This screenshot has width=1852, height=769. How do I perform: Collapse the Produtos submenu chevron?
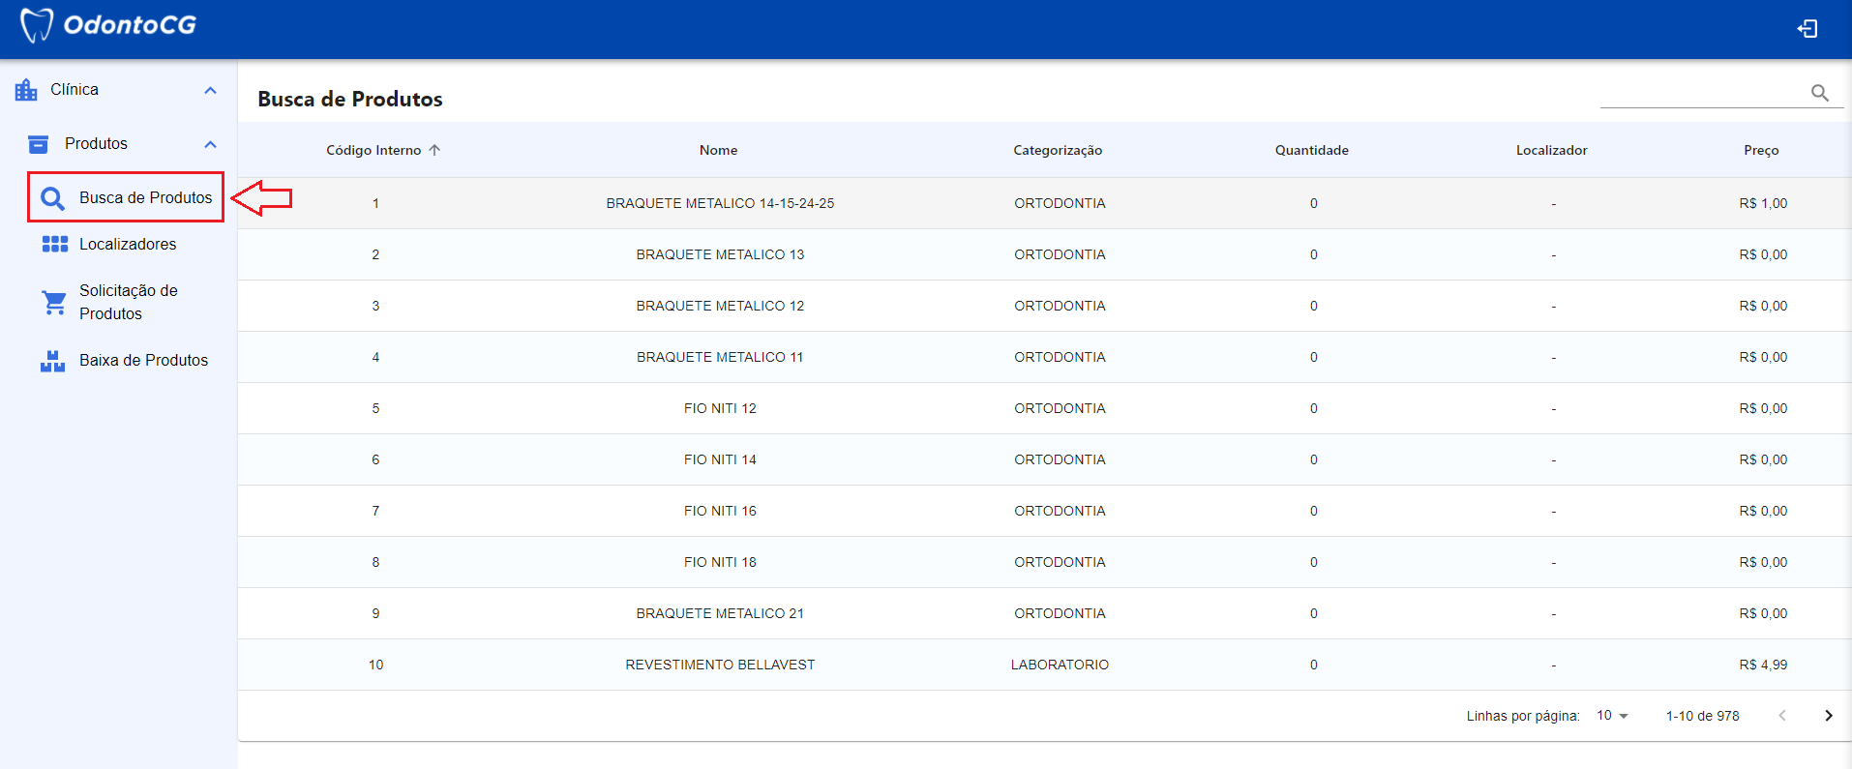click(210, 144)
